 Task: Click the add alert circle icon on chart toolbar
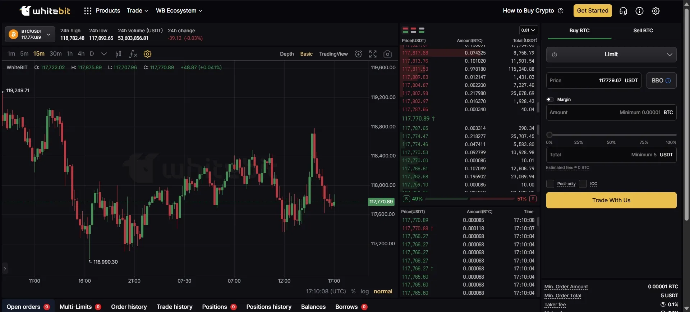358,54
